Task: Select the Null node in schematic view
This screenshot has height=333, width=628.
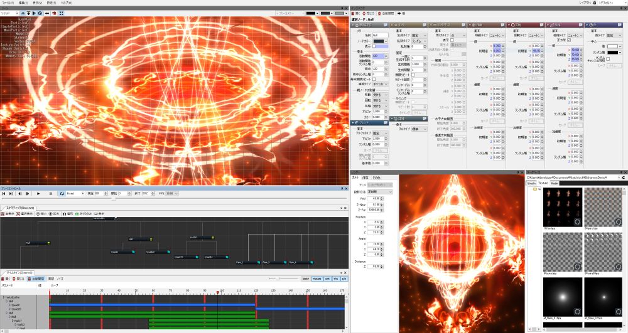Action: (36, 243)
